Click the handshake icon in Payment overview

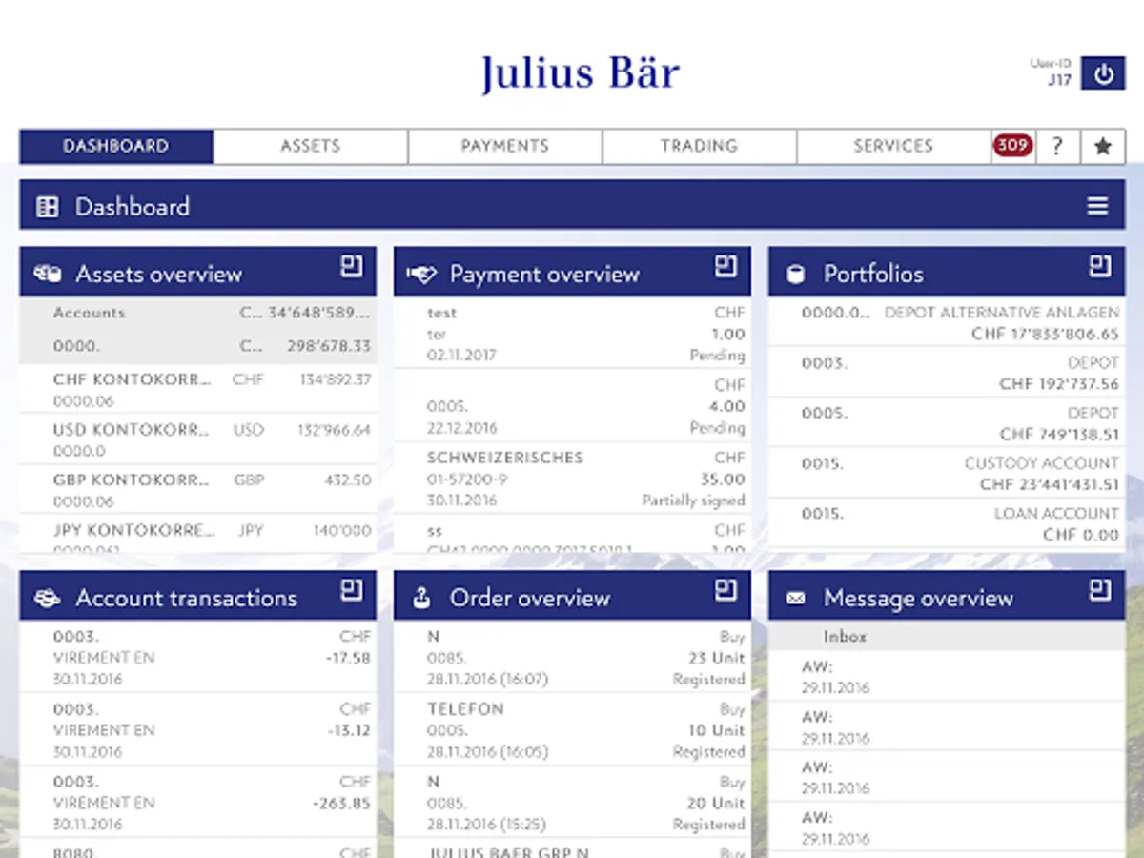click(421, 275)
